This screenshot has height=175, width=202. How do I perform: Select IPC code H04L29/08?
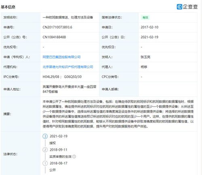point(51,77)
